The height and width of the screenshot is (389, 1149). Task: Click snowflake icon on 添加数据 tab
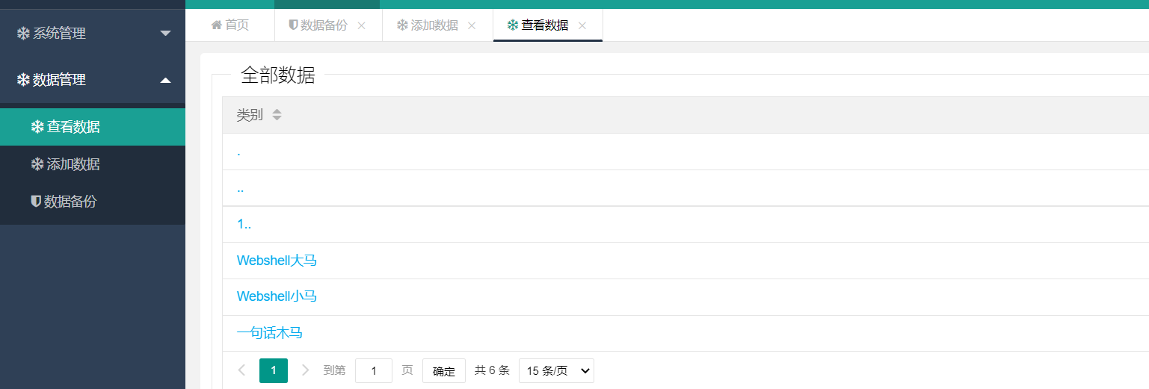click(x=402, y=25)
